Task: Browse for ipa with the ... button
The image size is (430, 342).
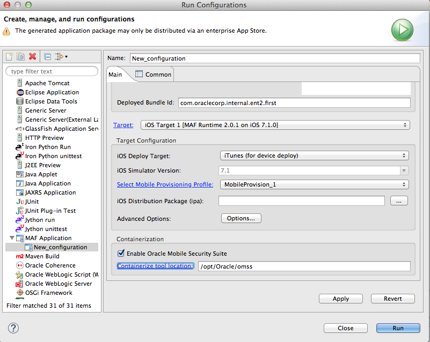Action: (399, 200)
